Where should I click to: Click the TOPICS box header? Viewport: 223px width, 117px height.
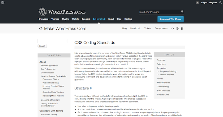(169, 54)
